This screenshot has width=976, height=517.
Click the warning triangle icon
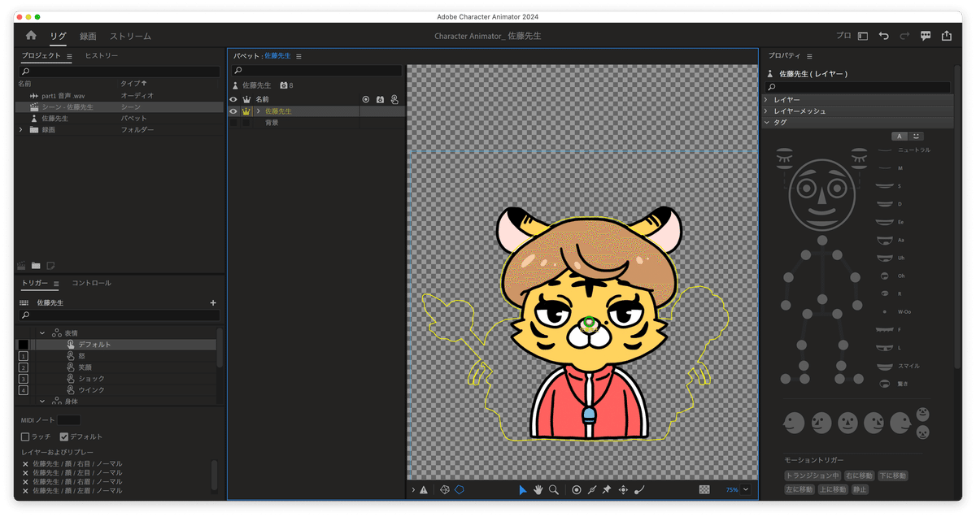(424, 490)
